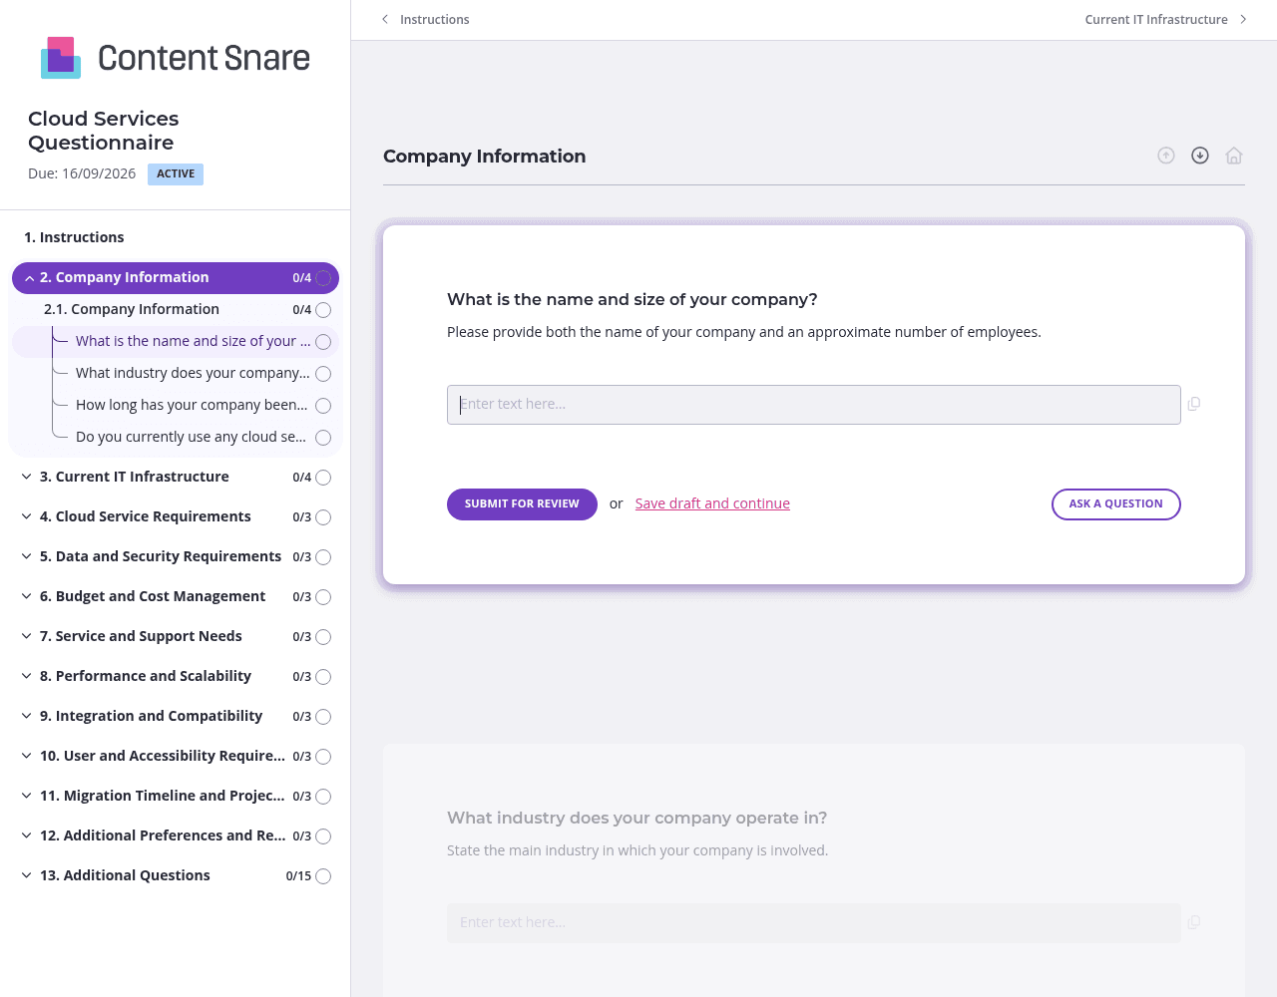Click the industry question card
1277x997 pixels.
point(814,870)
